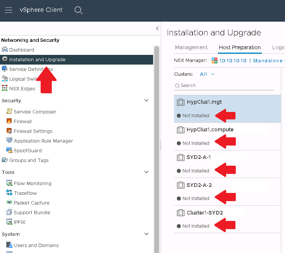
Task: Open Dashboard in the navigation
Action: [x=22, y=50]
